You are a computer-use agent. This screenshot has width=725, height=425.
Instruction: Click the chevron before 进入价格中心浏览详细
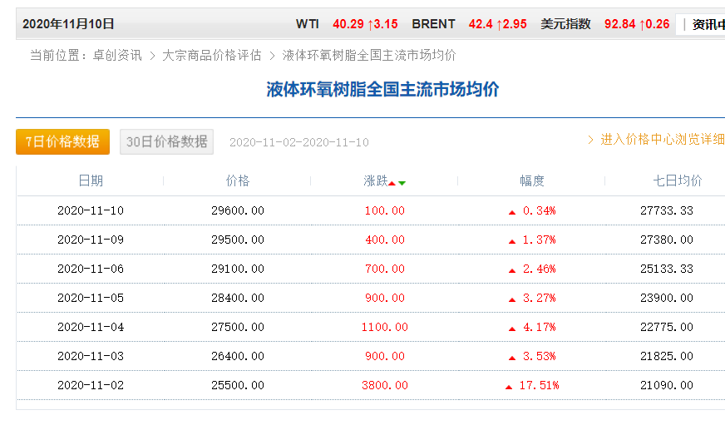point(591,140)
